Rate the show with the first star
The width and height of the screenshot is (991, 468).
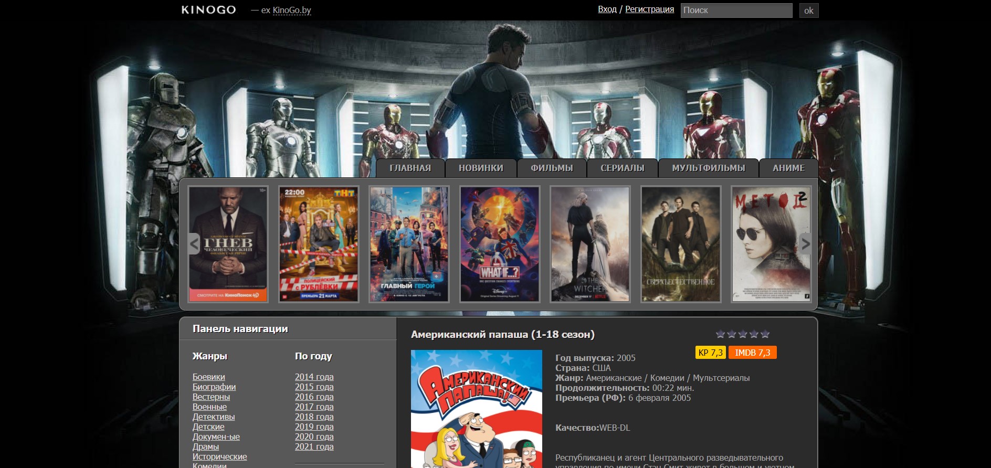tap(720, 334)
